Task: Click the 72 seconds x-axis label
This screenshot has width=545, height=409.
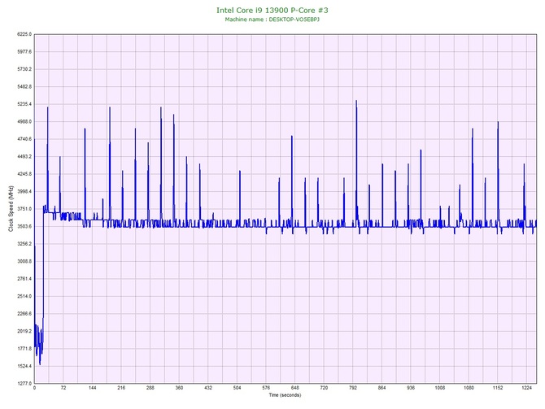Action: coord(63,388)
